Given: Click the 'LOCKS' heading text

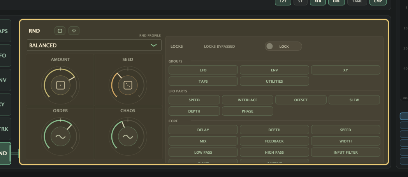Looking at the screenshot, I should point(177,47).
